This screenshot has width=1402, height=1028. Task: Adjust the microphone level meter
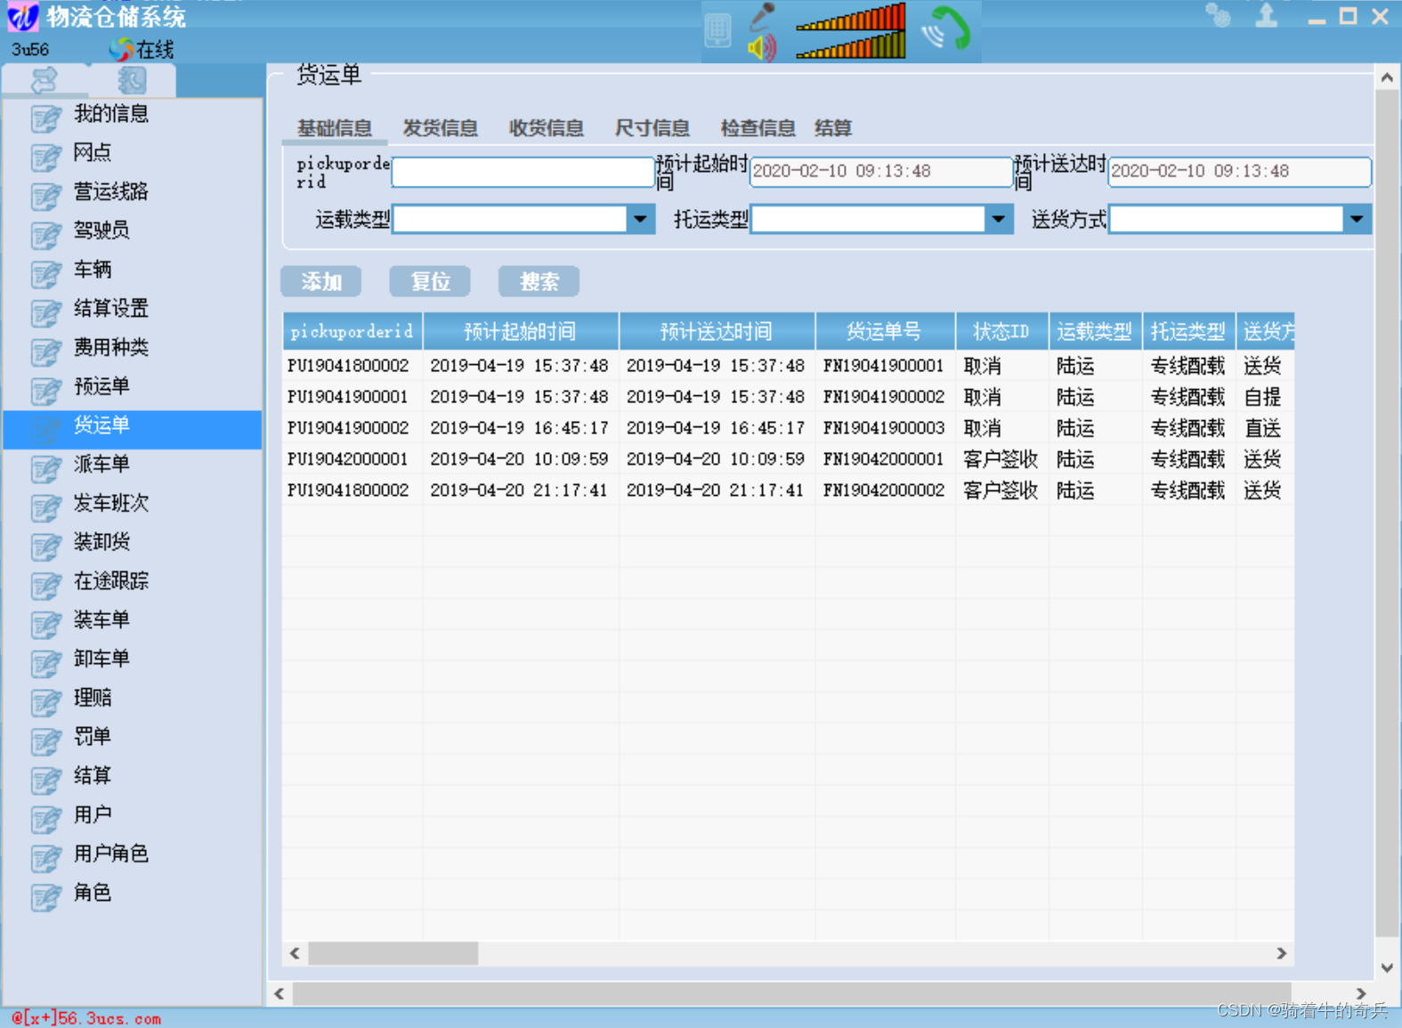pyautogui.click(x=850, y=17)
